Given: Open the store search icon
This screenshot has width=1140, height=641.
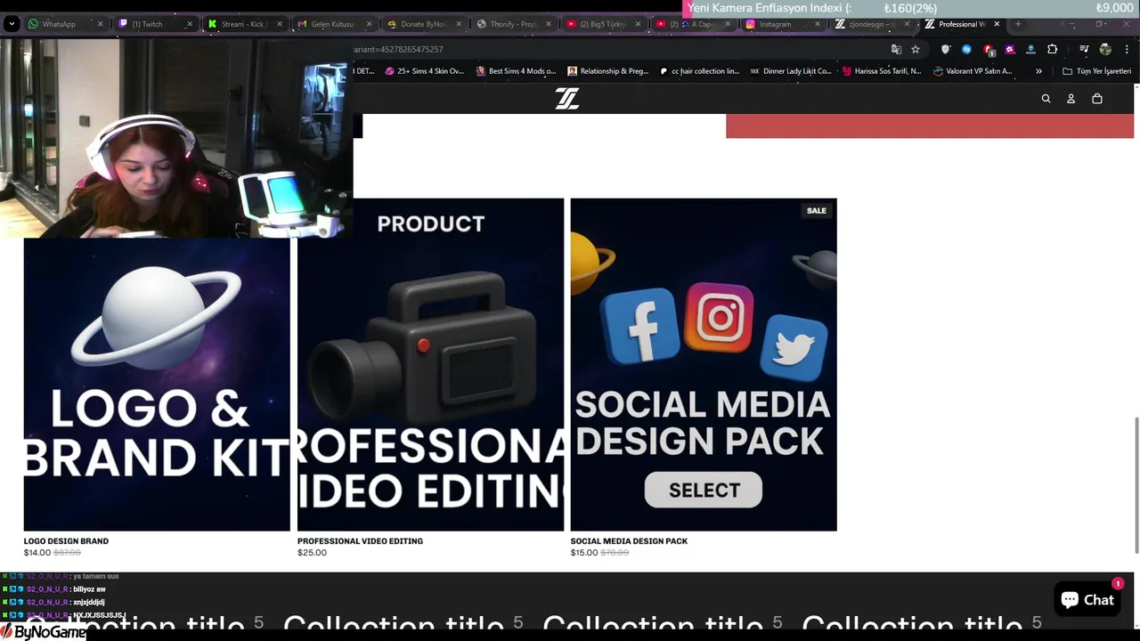Looking at the screenshot, I should [1046, 99].
